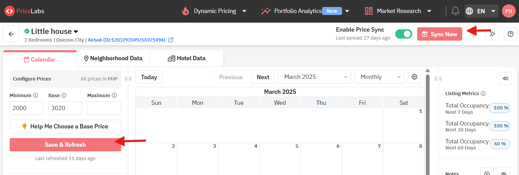Click the double right chevron button
The image size is (519, 175).
[x=492, y=34]
